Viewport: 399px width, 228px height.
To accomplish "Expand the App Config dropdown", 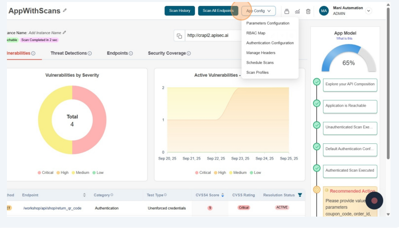I will [258, 11].
